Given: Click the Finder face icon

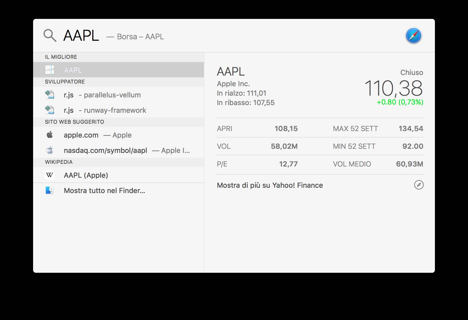Looking at the screenshot, I should 50,190.
